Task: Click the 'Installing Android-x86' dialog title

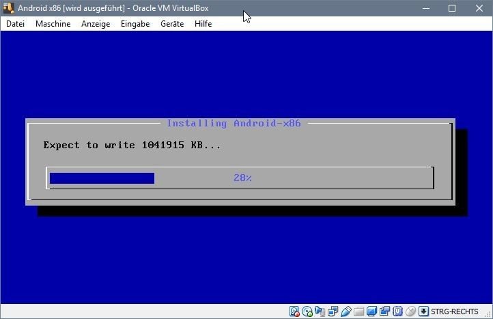Action: click(x=234, y=124)
